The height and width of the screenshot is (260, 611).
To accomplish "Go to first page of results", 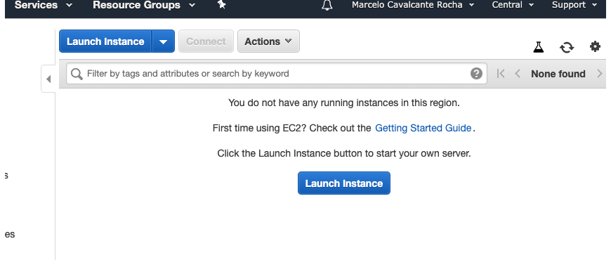I will pyautogui.click(x=501, y=73).
